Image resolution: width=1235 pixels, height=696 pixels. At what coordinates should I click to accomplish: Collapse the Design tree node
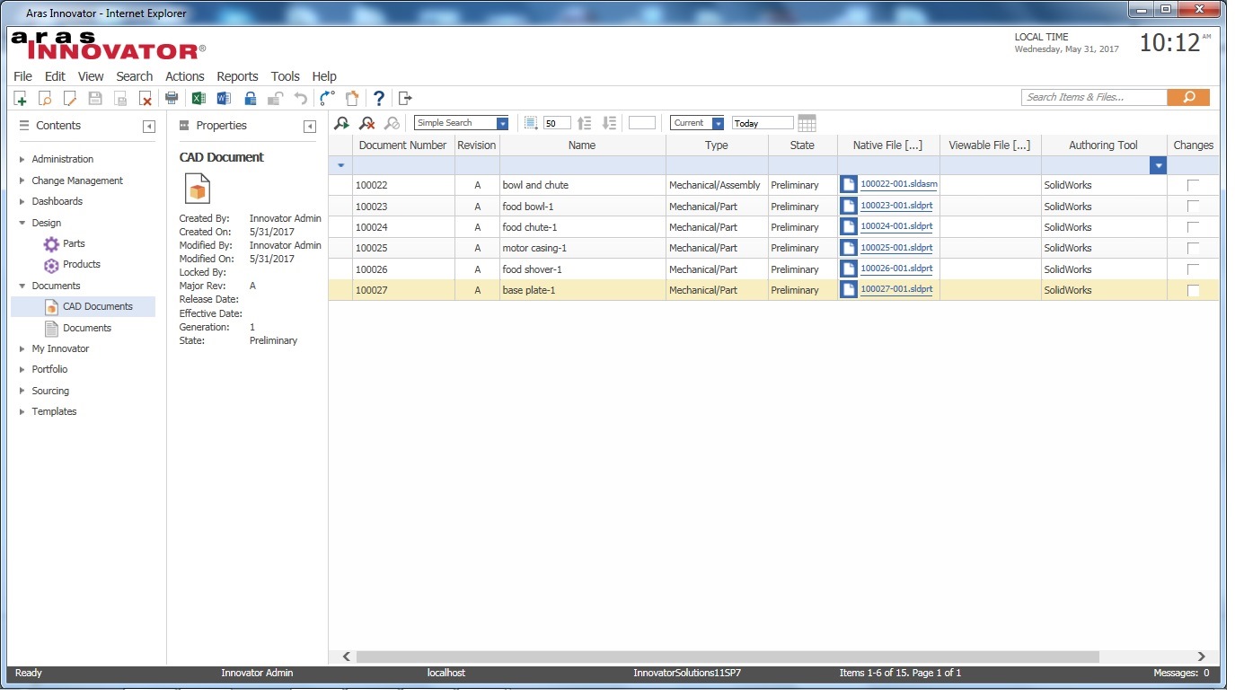click(x=22, y=223)
